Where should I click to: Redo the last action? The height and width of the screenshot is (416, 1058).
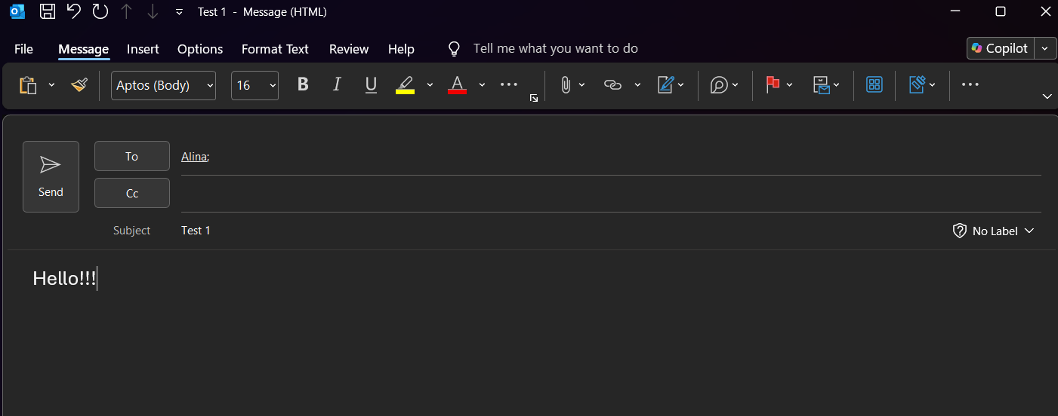[x=100, y=11]
